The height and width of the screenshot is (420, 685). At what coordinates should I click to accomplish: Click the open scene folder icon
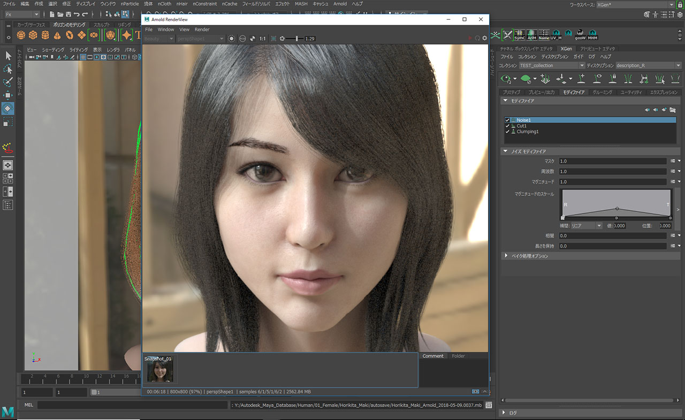tap(60, 14)
